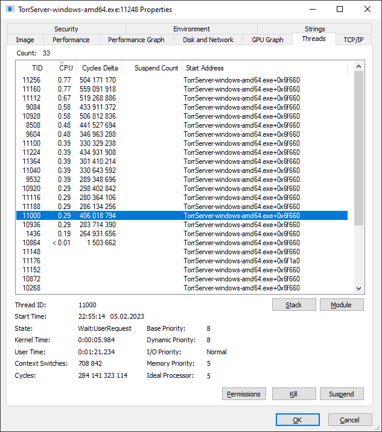Image resolution: width=382 pixels, height=432 pixels.
Task: Click the Start Time value 22:55:14
Action: 92,316
